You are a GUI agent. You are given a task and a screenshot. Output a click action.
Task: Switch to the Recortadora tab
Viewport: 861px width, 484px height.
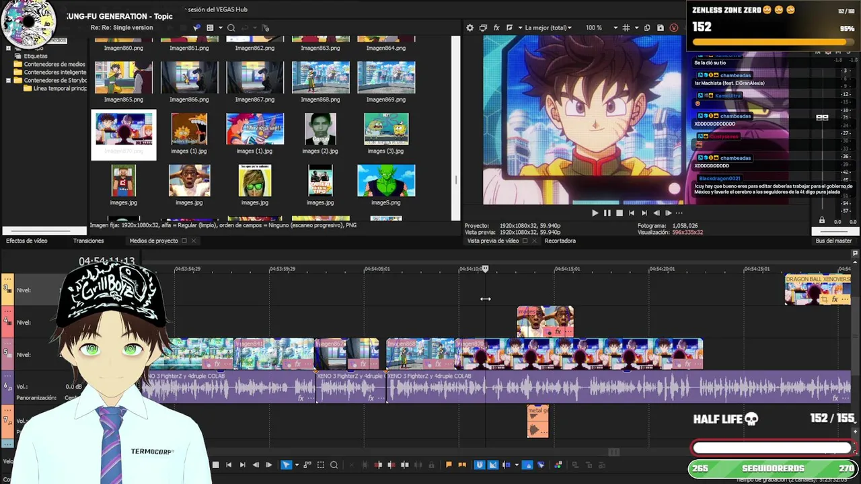pos(560,241)
